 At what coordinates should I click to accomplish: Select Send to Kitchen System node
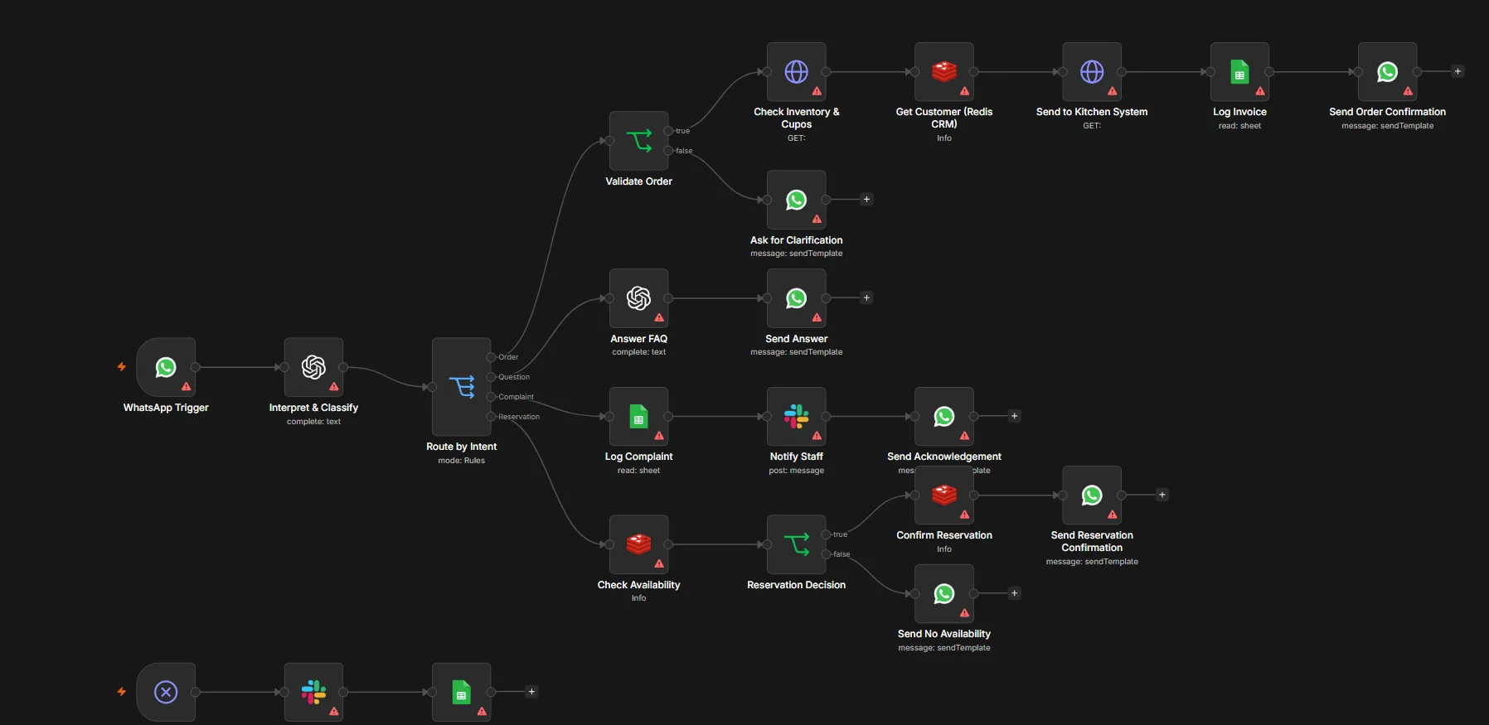[x=1092, y=72]
